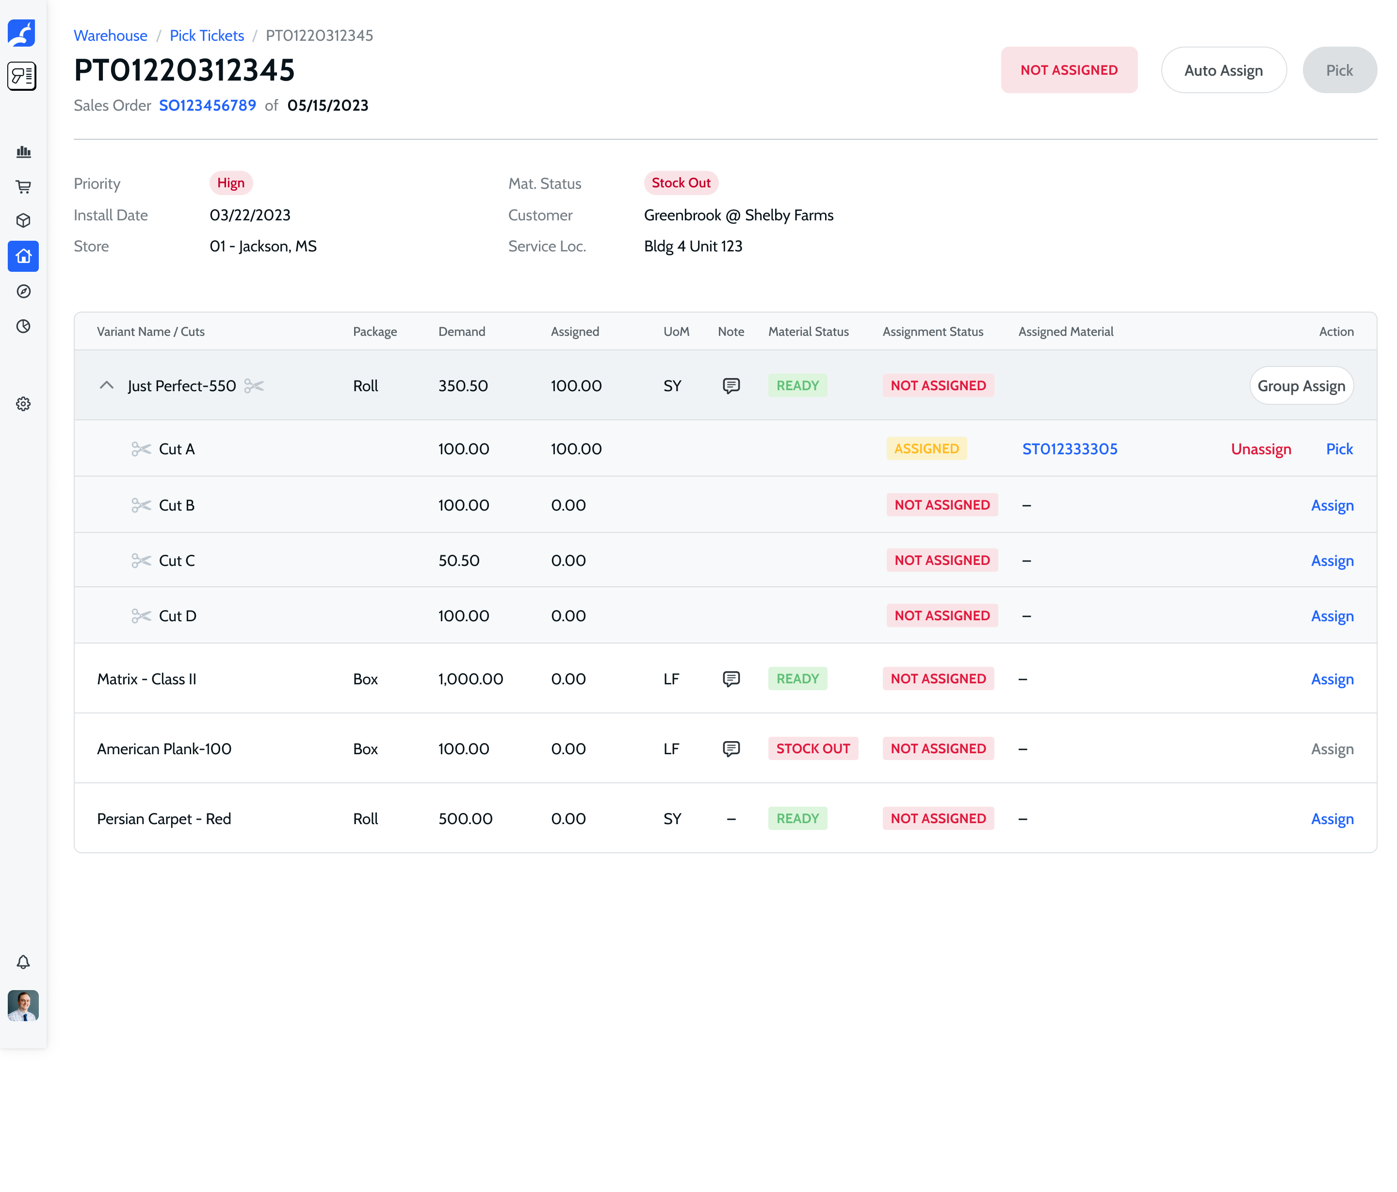Image resolution: width=1397 pixels, height=1192 pixels.
Task: Open the notifications bell icon
Action: 24,962
